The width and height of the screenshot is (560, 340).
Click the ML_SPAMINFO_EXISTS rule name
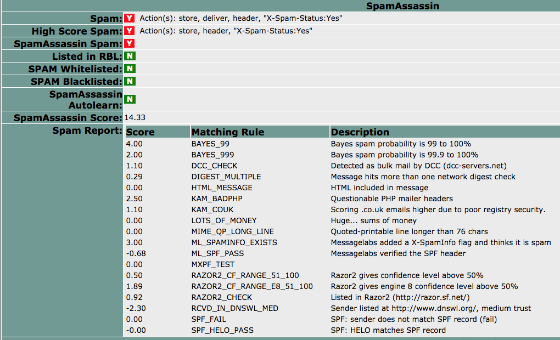[x=234, y=242]
